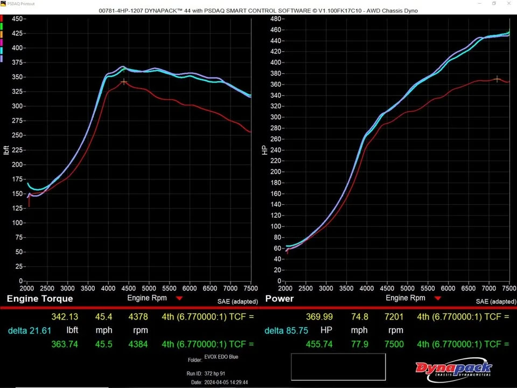Click the SAE (adapted) label under power graph

point(496,301)
